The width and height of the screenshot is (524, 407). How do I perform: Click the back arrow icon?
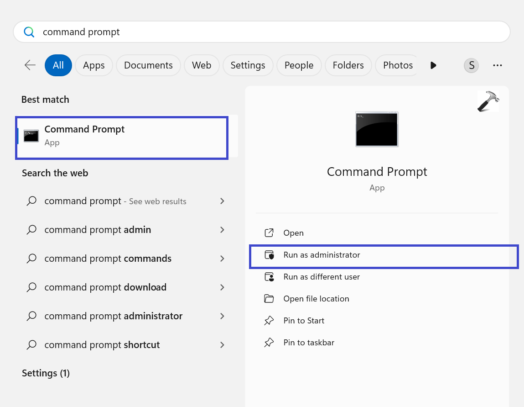point(30,65)
